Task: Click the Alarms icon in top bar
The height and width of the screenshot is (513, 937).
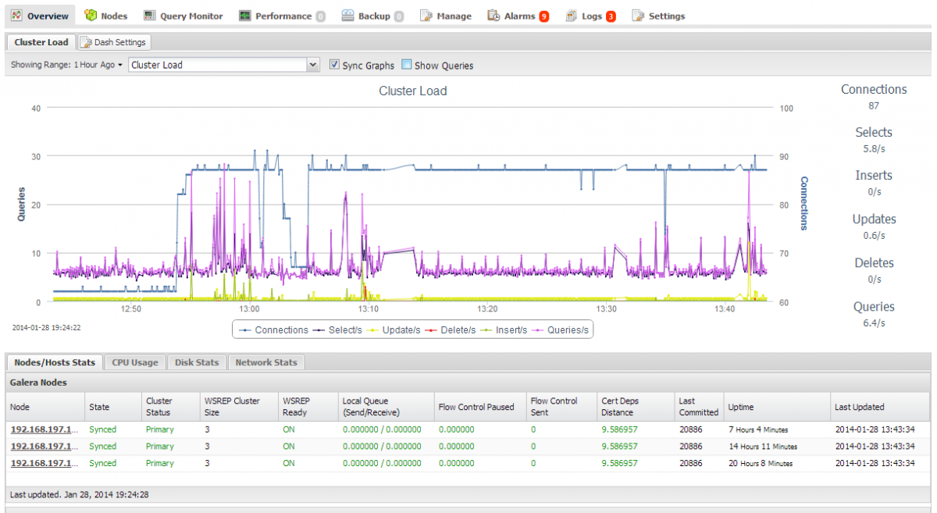Action: pos(493,16)
